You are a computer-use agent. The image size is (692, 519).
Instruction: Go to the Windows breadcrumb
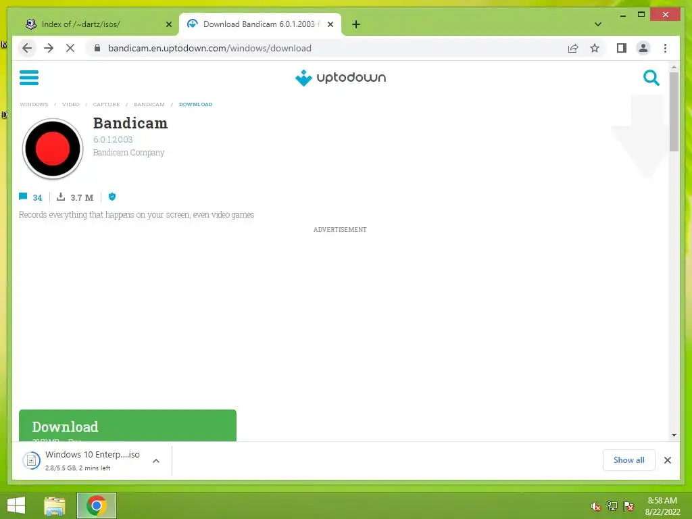34,104
